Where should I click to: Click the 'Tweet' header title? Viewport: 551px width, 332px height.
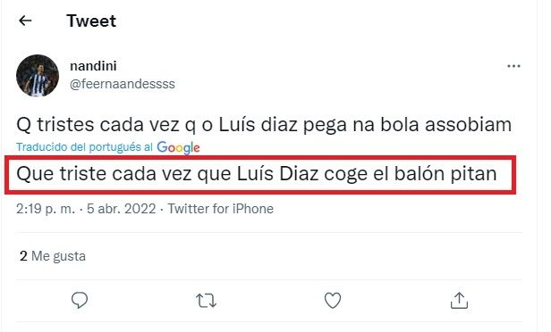91,21
